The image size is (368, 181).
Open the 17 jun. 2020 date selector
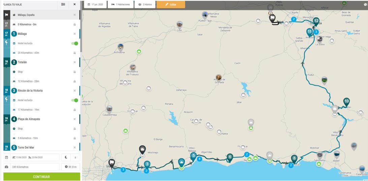tap(95, 4)
